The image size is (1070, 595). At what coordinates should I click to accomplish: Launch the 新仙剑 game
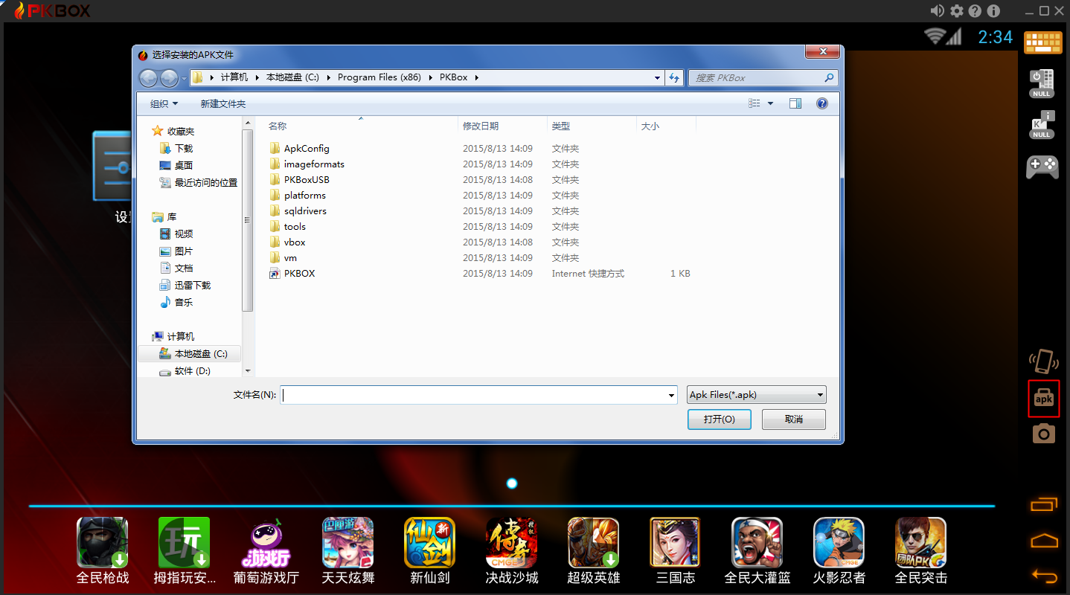430,550
